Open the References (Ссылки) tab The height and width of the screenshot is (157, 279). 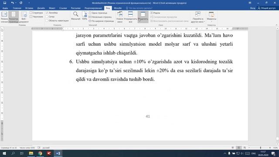pyautogui.click(x=63, y=8)
